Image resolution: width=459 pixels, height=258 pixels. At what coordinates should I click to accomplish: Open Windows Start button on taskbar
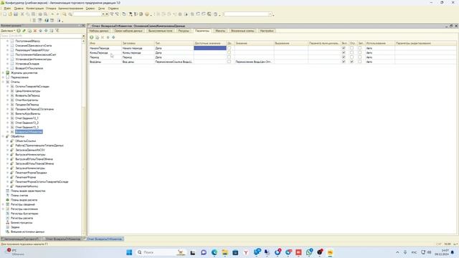tap(129, 252)
